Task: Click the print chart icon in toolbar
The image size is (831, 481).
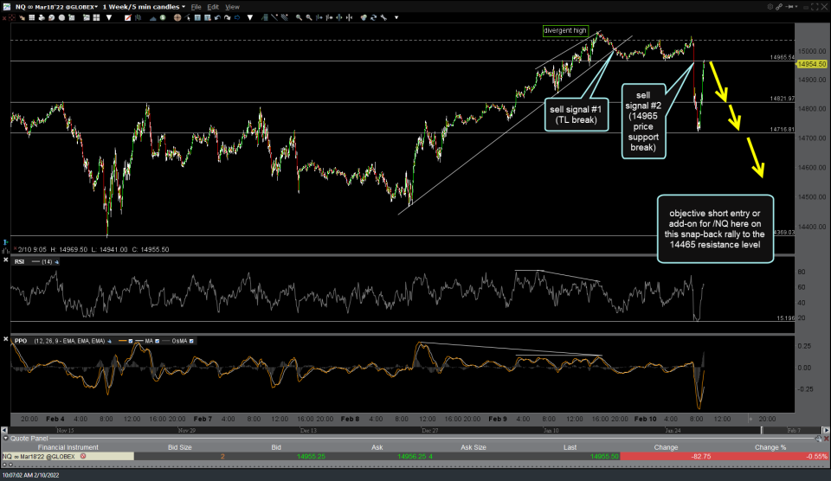Action: [42, 17]
